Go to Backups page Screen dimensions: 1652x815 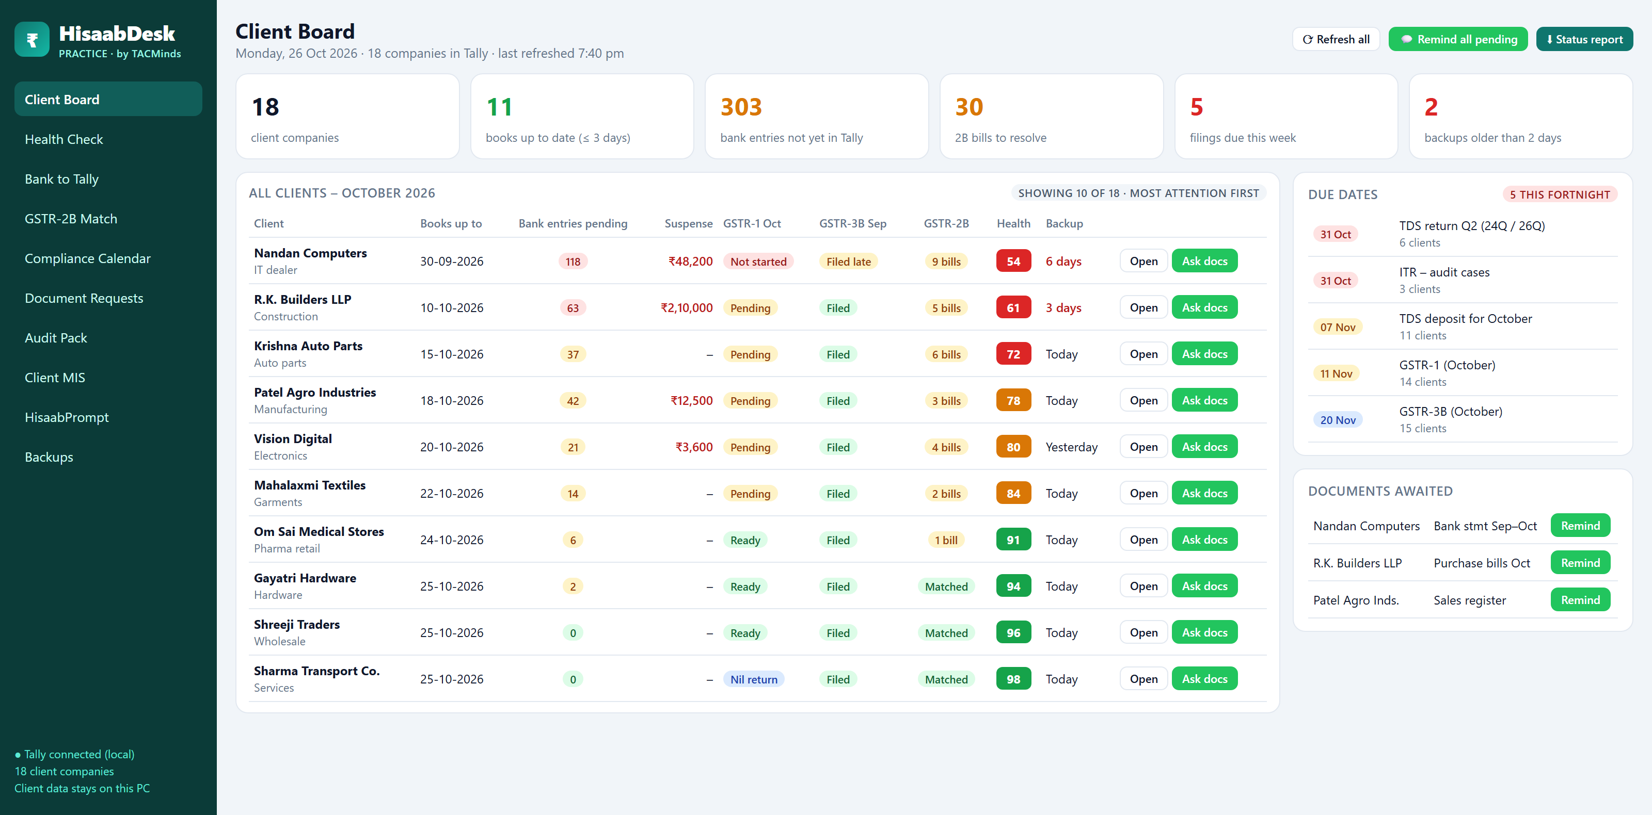(108, 457)
